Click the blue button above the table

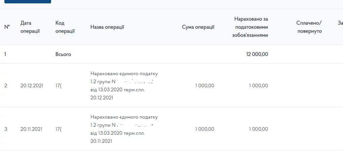coord(28,1)
